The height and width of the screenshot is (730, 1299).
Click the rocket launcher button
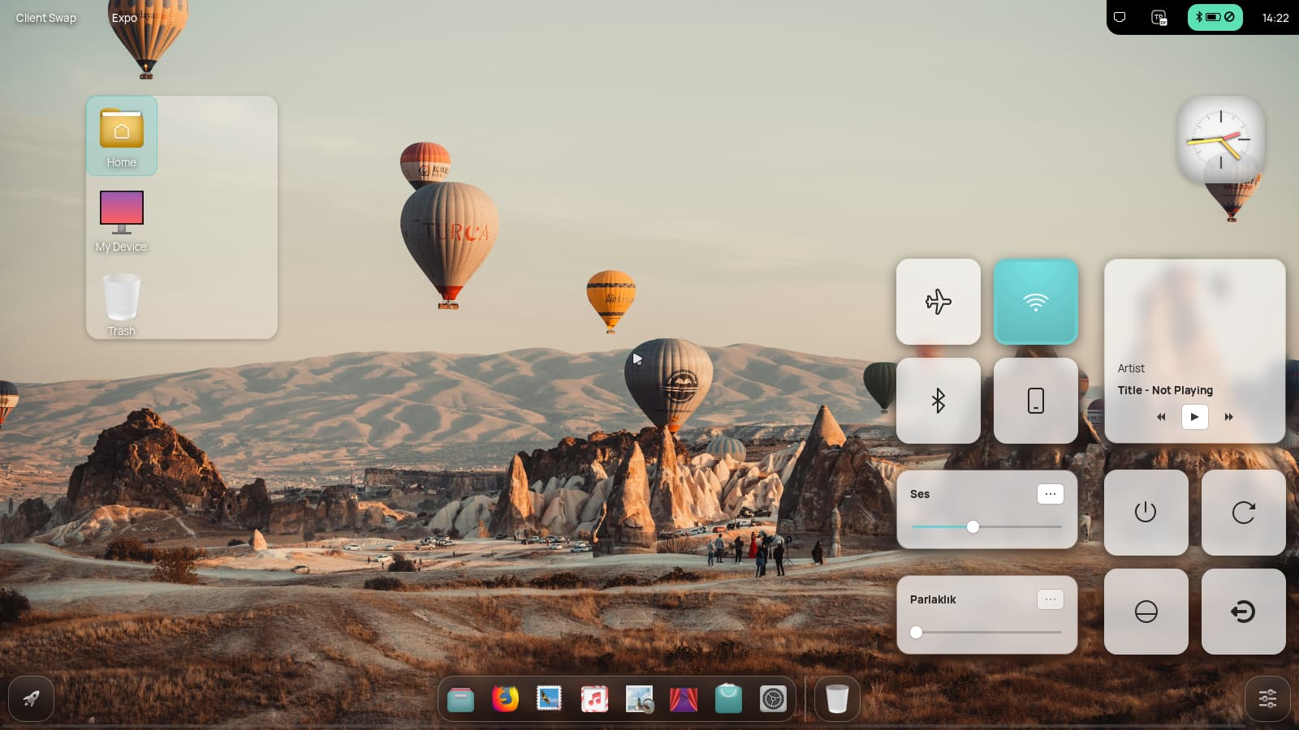[x=31, y=698]
